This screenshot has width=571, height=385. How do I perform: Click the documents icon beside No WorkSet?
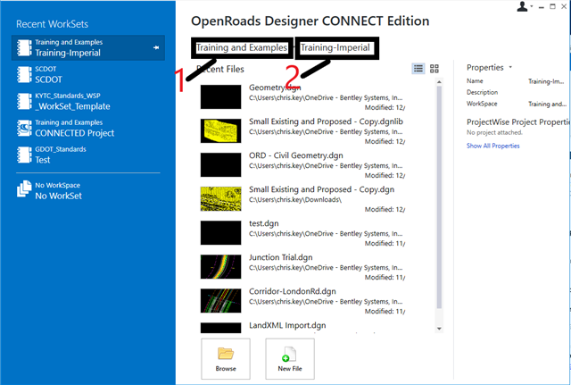point(24,188)
